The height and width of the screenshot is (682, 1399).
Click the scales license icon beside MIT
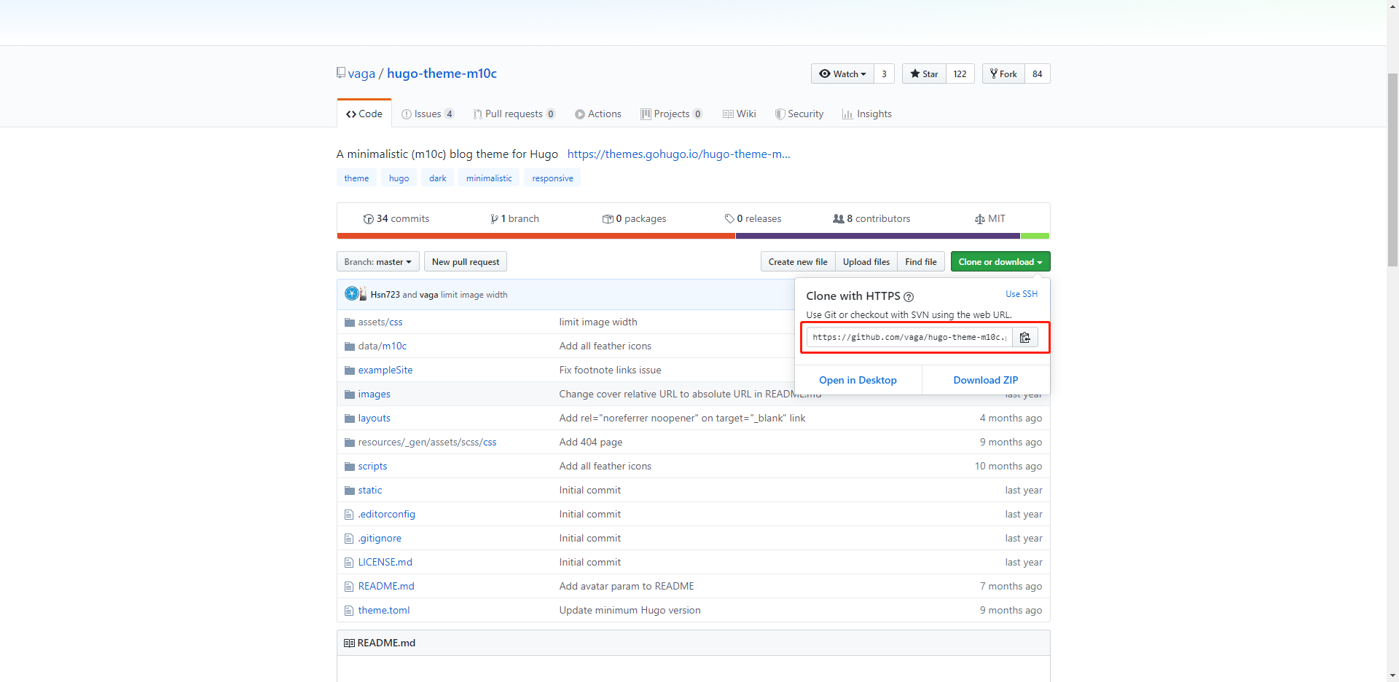tap(980, 219)
